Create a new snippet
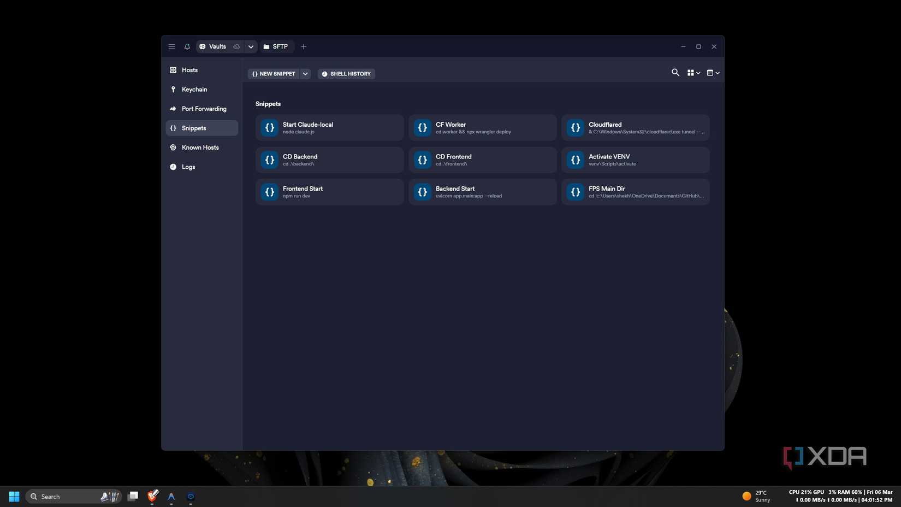901x507 pixels. coord(274,73)
